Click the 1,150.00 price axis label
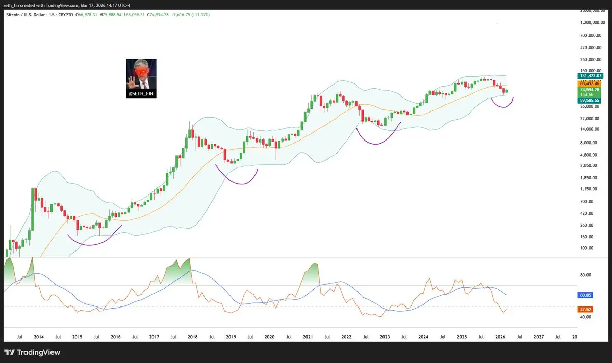 click(x=589, y=189)
